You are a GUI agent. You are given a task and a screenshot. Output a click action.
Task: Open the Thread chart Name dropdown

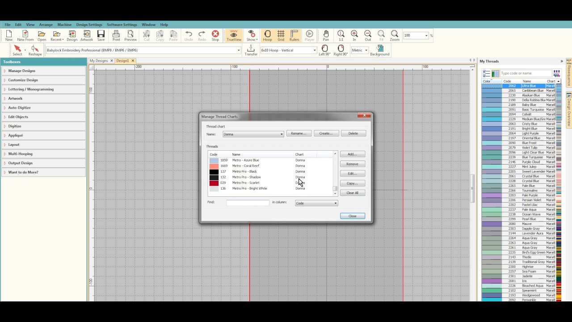click(282, 134)
